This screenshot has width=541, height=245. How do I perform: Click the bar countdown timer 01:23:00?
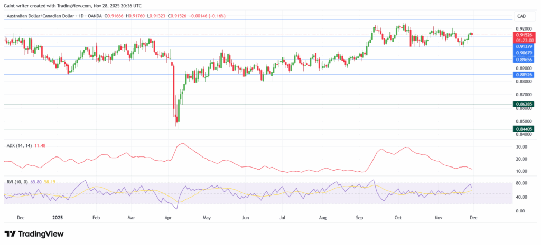pyautogui.click(x=524, y=40)
